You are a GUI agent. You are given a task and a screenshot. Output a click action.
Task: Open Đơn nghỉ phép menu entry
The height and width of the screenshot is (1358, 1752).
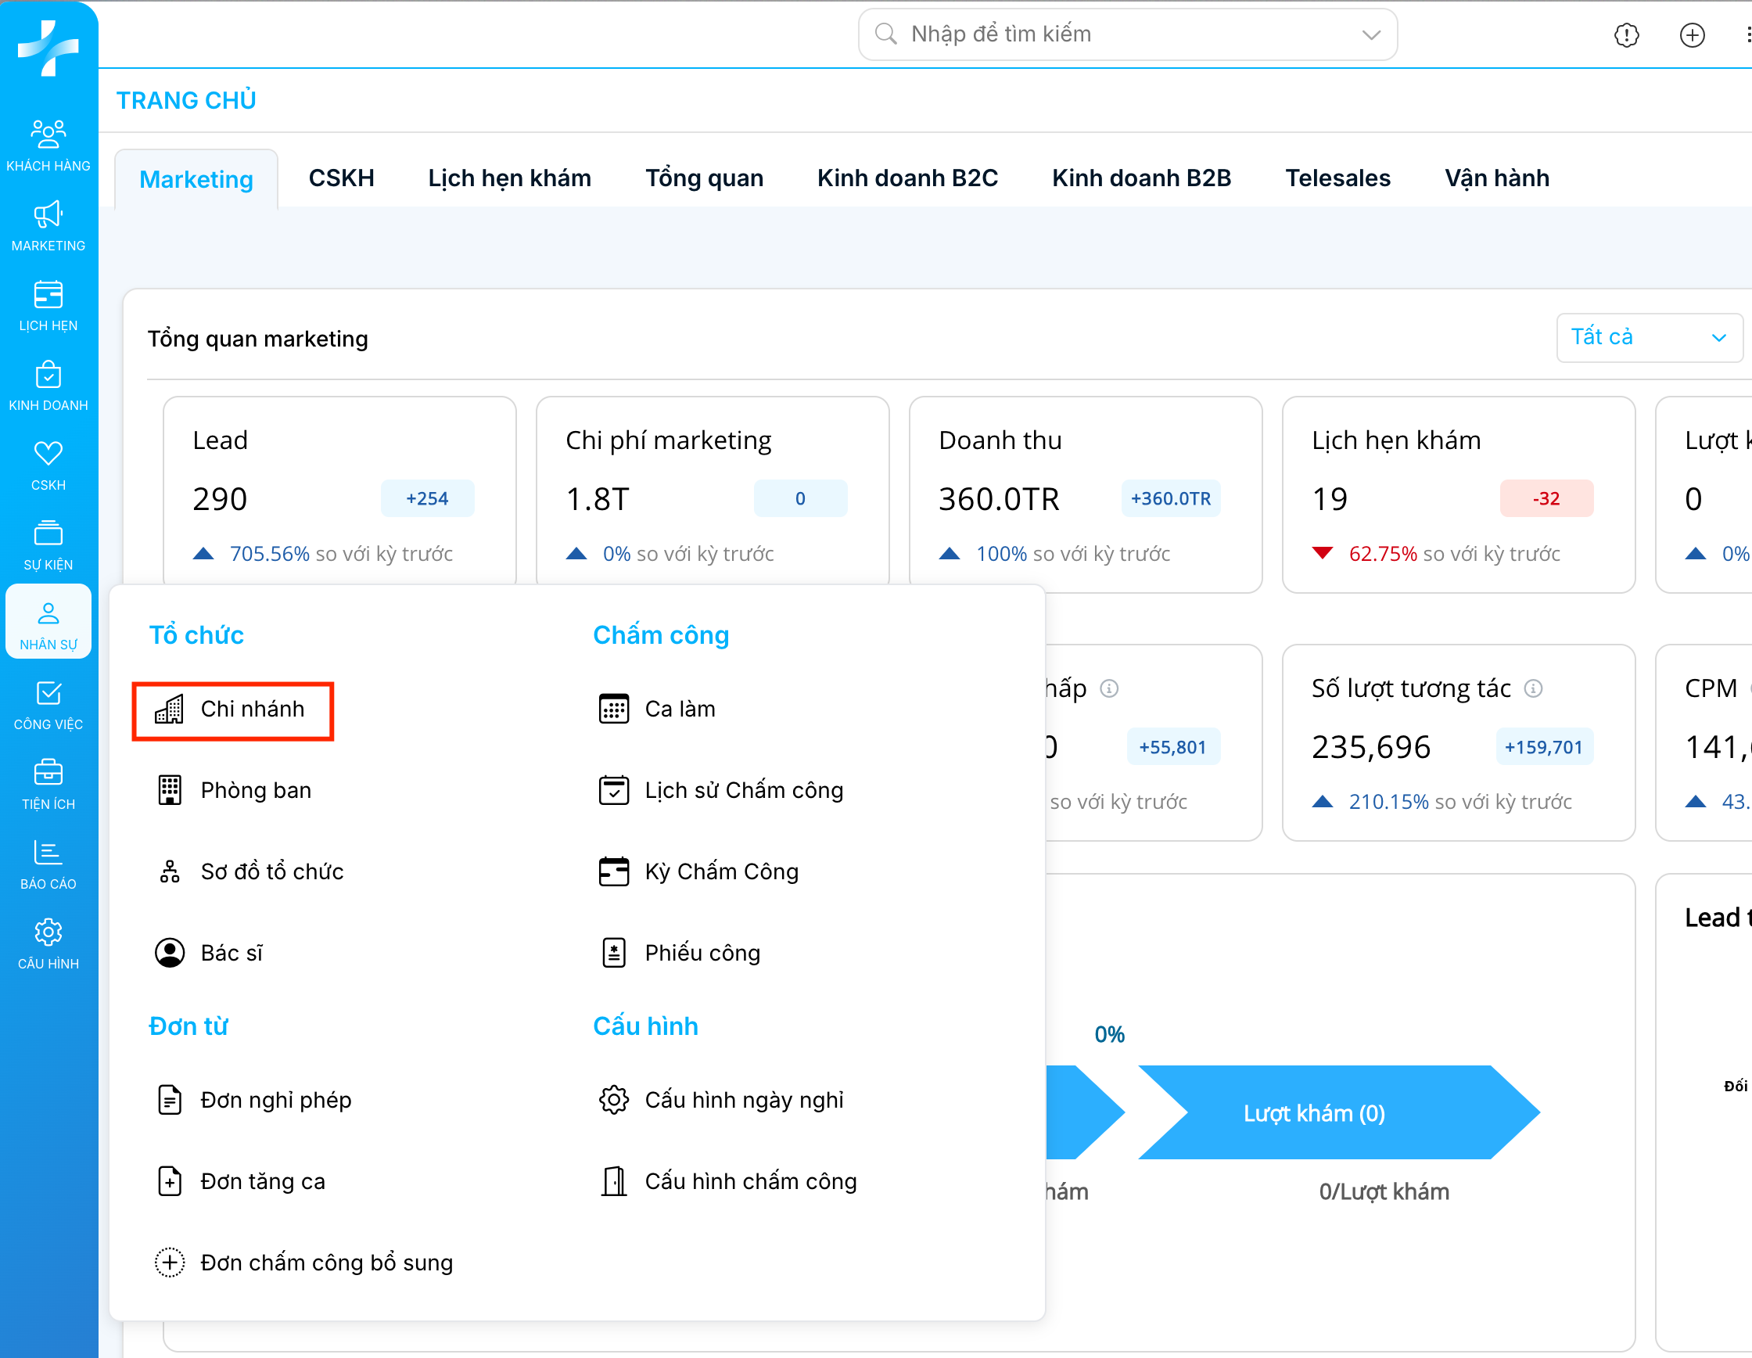click(275, 1100)
